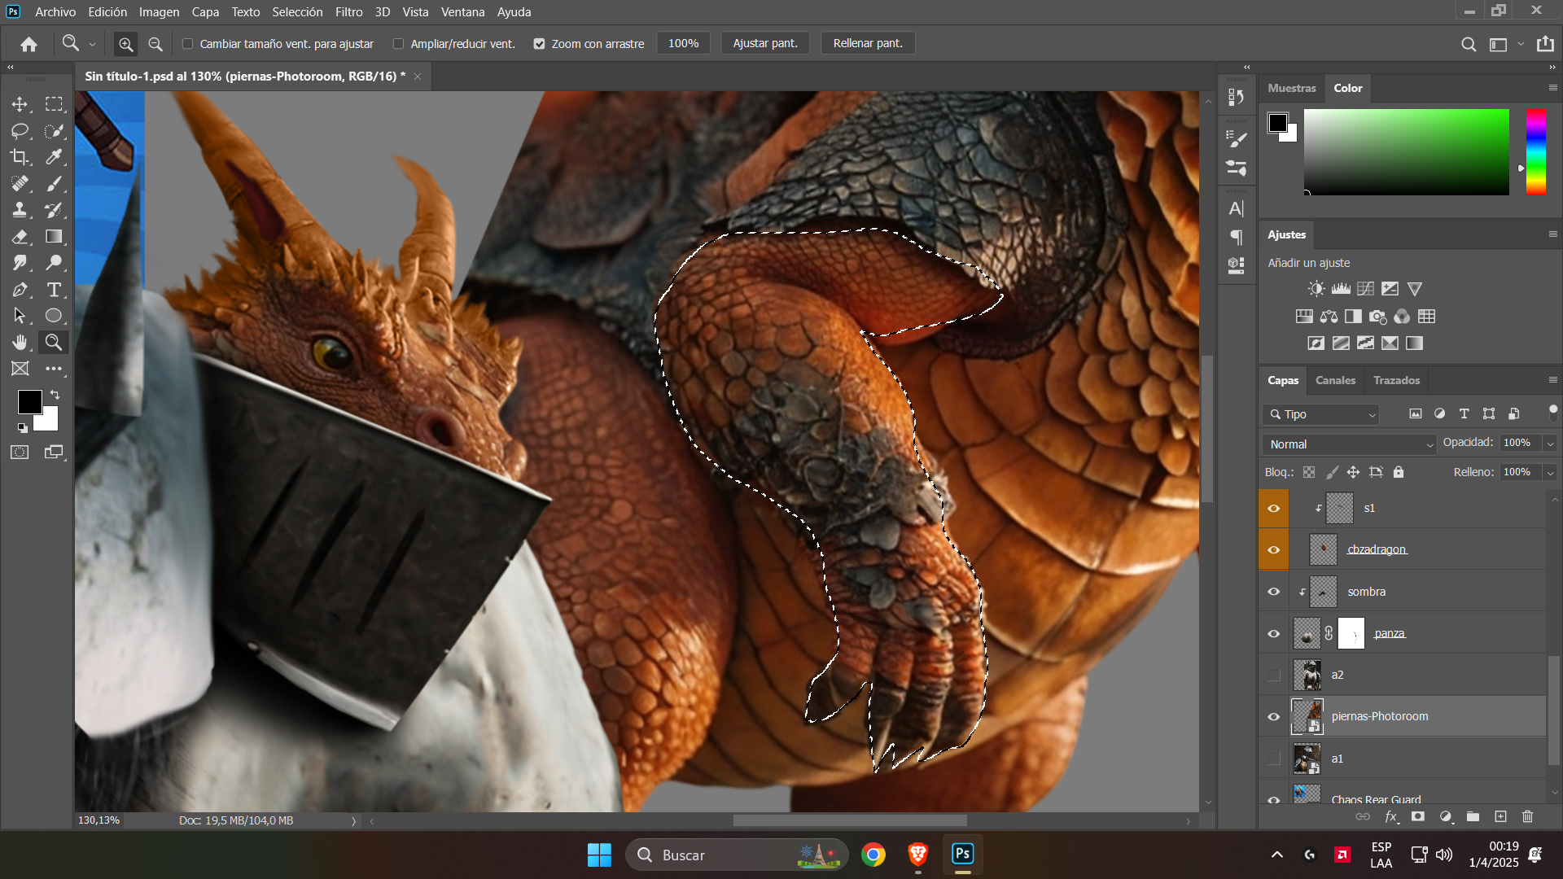Show the a2 layer
This screenshot has height=879, width=1563.
(1274, 676)
